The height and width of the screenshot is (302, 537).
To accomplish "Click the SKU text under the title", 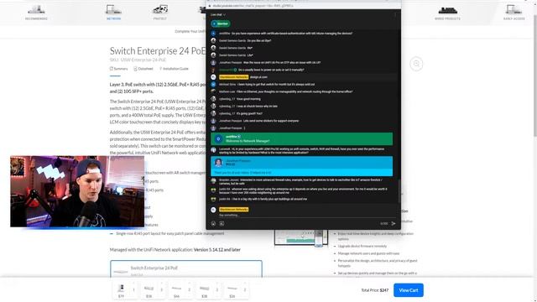I will click(x=138, y=60).
